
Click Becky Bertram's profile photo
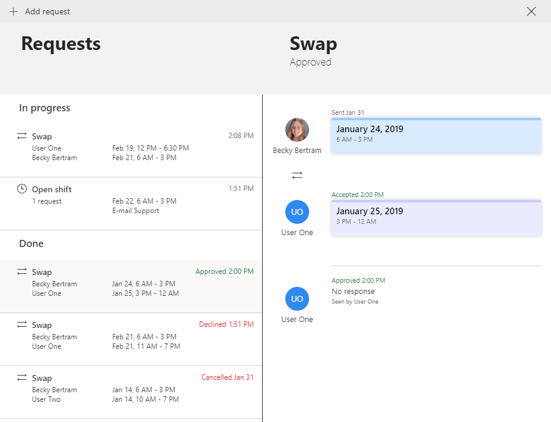[x=297, y=130]
